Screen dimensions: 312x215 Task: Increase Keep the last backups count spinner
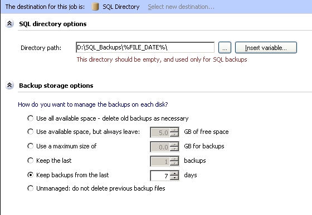pyautogui.click(x=174, y=159)
